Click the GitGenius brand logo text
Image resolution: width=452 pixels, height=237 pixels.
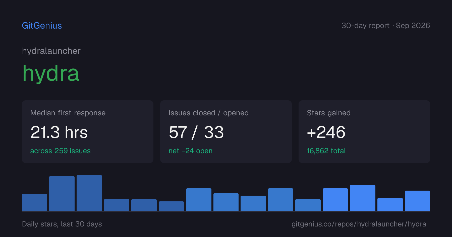click(x=42, y=26)
